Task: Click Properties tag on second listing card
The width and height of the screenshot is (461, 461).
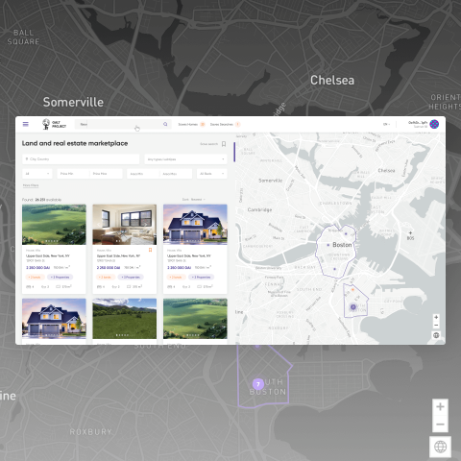Action: tap(131, 277)
